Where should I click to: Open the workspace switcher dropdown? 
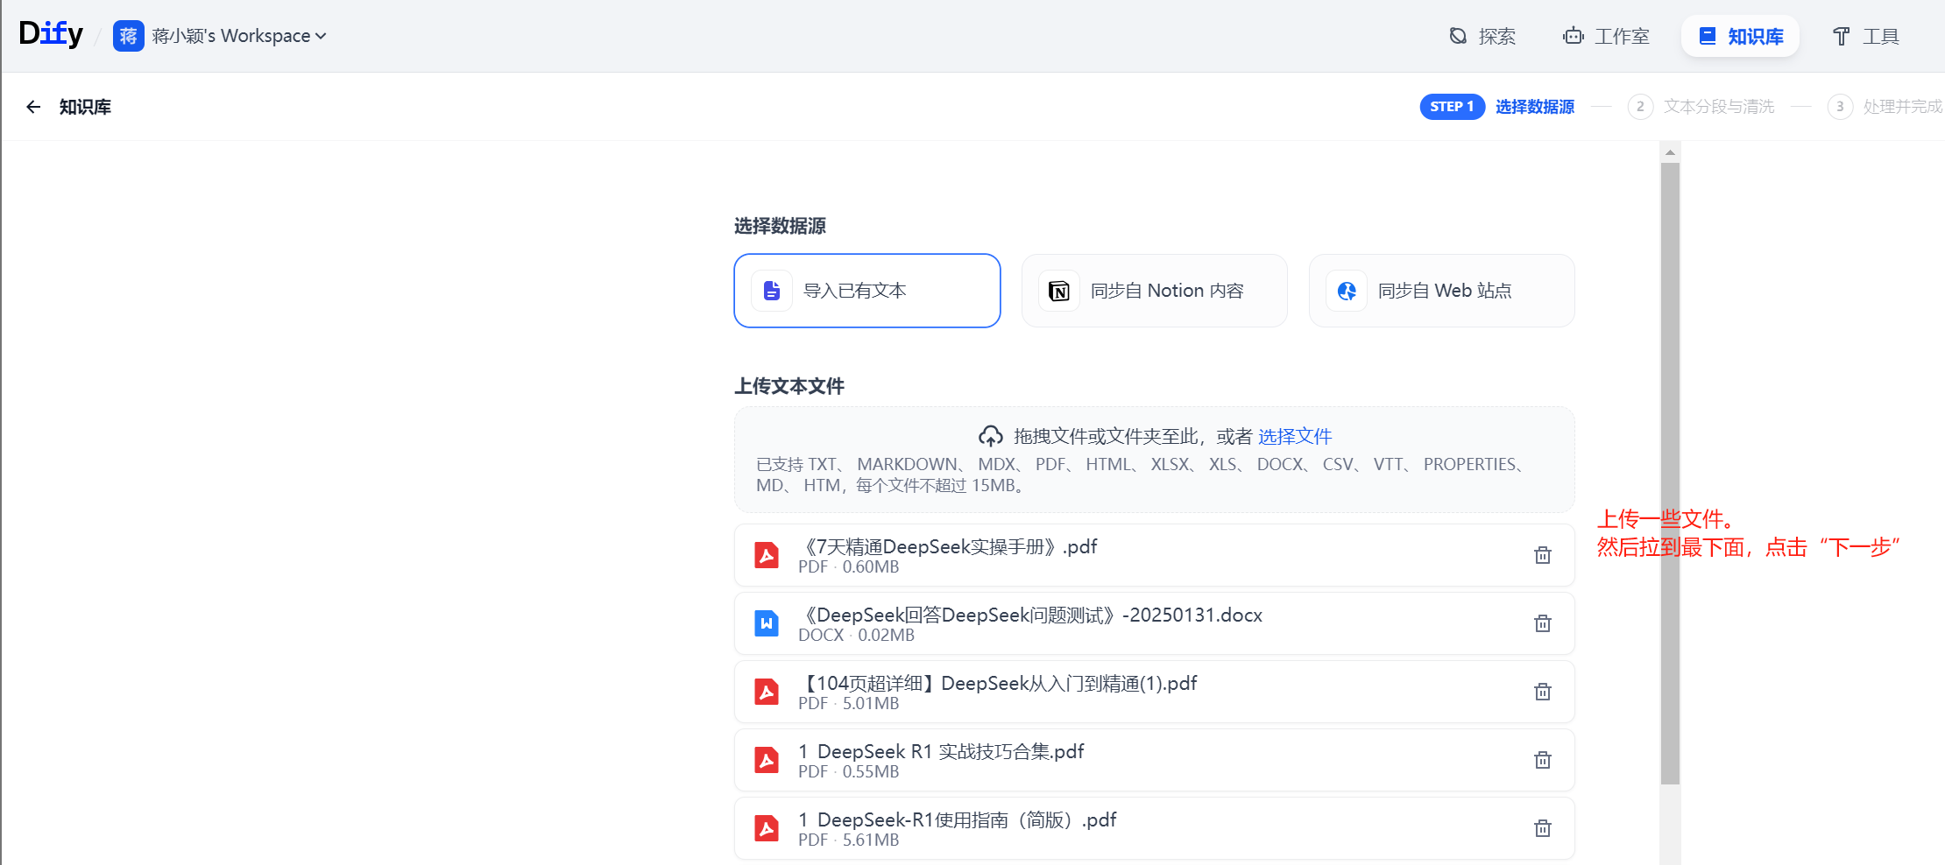click(x=239, y=36)
